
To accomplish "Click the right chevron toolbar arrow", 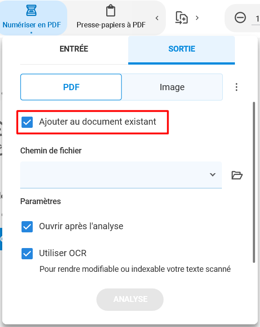I will pos(197,18).
